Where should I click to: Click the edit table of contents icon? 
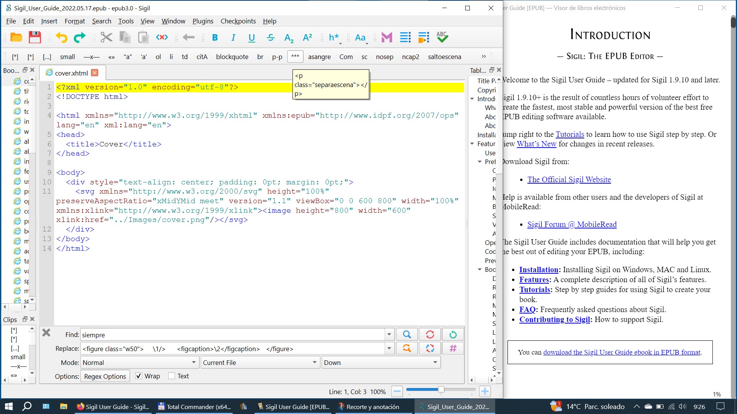click(424, 37)
